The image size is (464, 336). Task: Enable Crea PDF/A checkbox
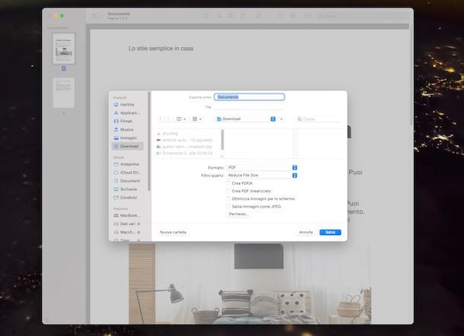click(228, 183)
